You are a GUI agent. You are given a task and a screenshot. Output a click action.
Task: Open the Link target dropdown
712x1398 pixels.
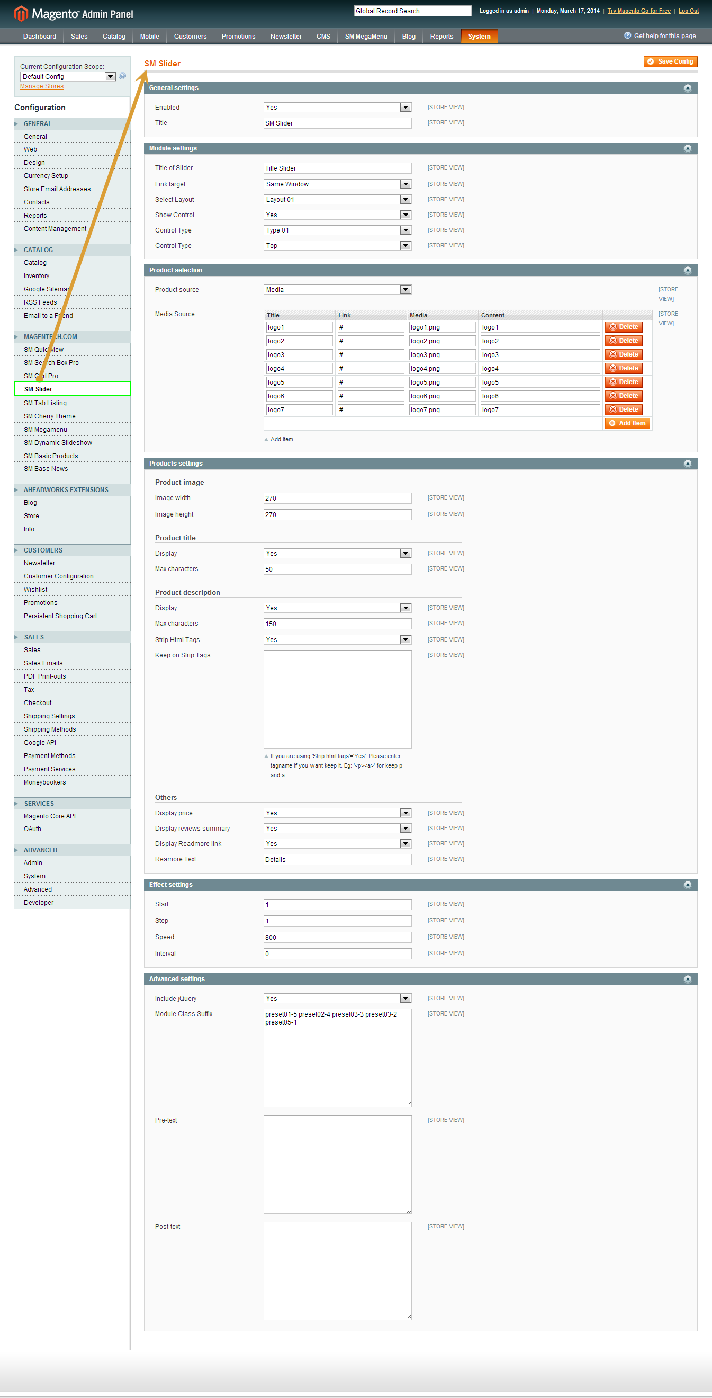pyautogui.click(x=337, y=184)
